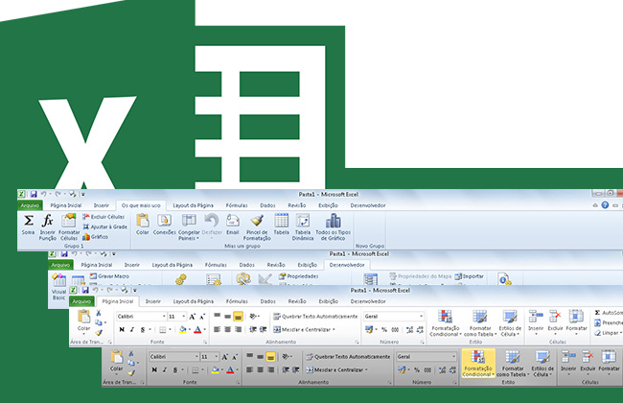Screen dimensions: 623x403
Task: Open highlighted Formatação Condicional in gray ribbon
Action: pos(478,363)
